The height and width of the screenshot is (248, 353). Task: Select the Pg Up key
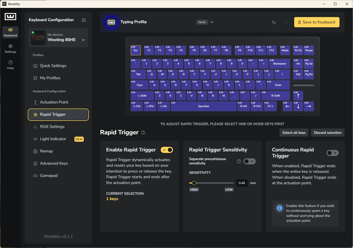tap(309, 64)
